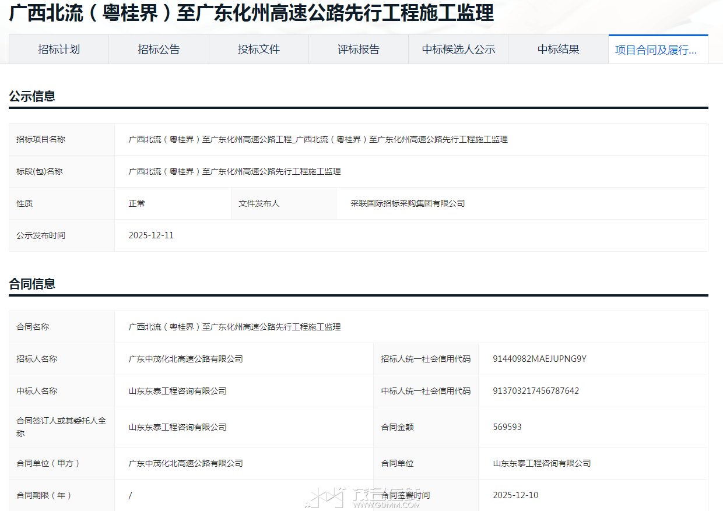Select the 项目合同及履行 tab
The width and height of the screenshot is (723, 511).
tap(658, 50)
